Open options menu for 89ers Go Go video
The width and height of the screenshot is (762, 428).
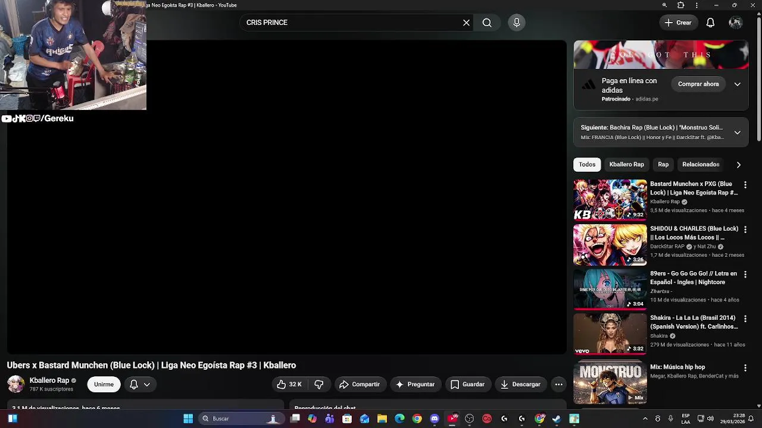[x=745, y=274]
